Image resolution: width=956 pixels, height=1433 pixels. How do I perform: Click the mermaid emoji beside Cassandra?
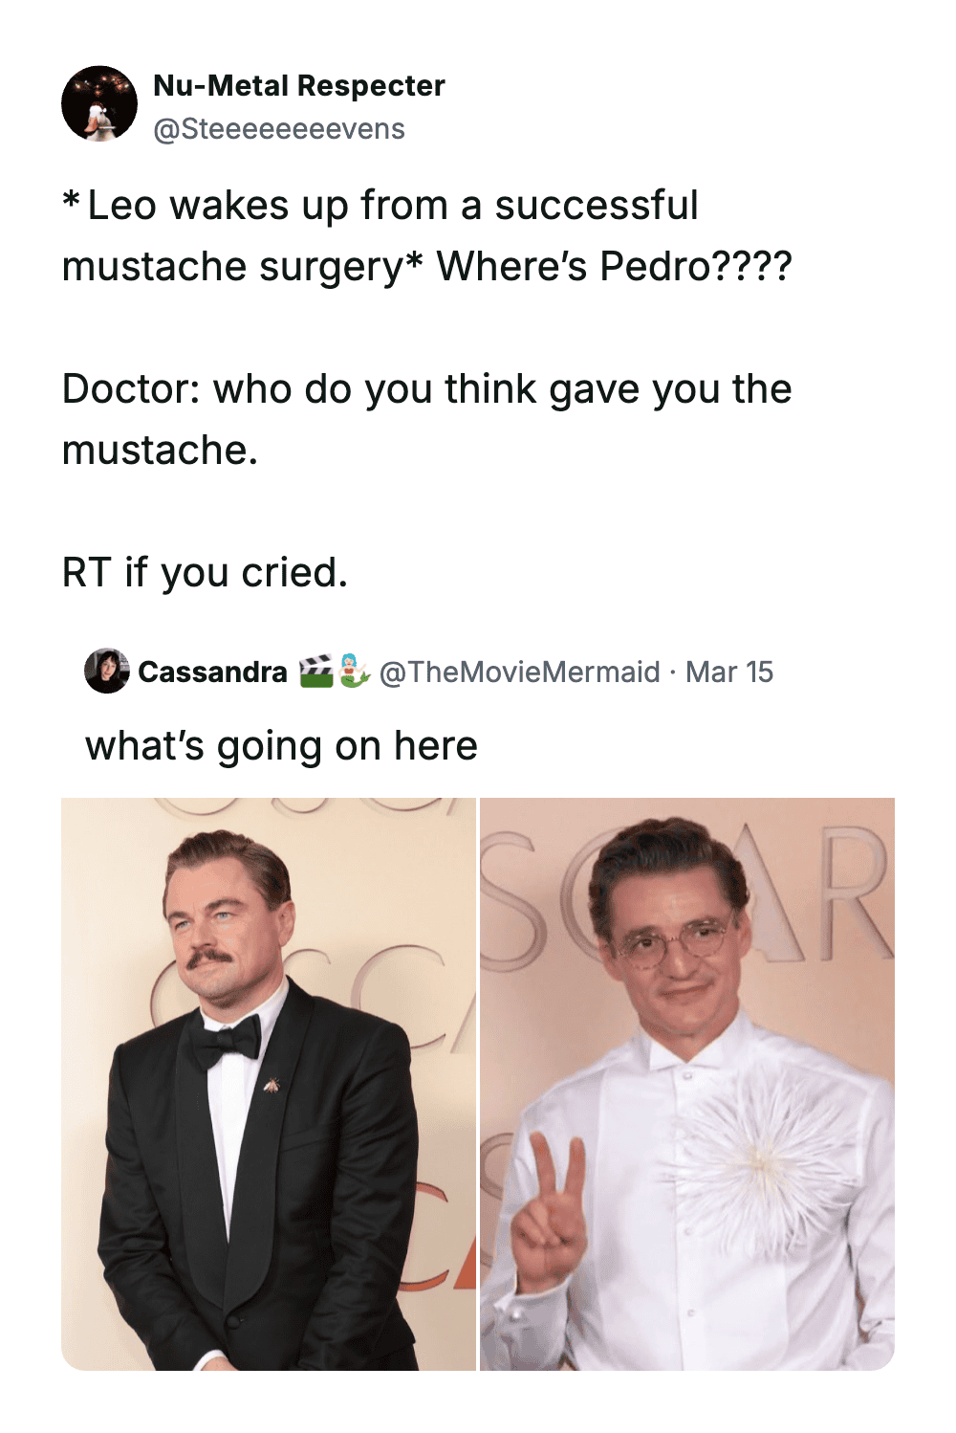[354, 672]
